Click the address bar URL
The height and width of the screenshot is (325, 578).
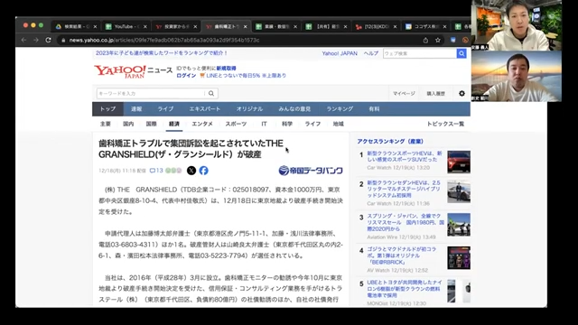(x=164, y=40)
